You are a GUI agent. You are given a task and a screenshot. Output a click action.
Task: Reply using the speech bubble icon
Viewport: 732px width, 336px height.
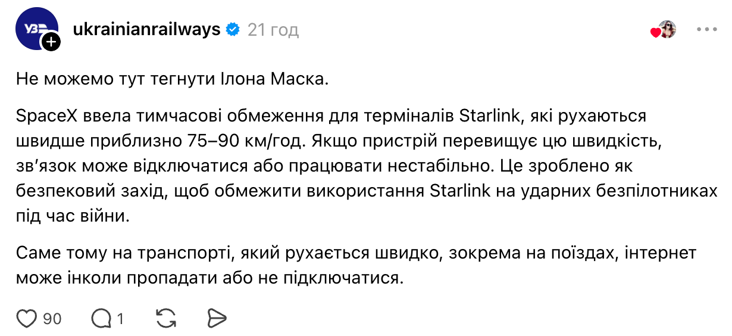tap(100, 318)
